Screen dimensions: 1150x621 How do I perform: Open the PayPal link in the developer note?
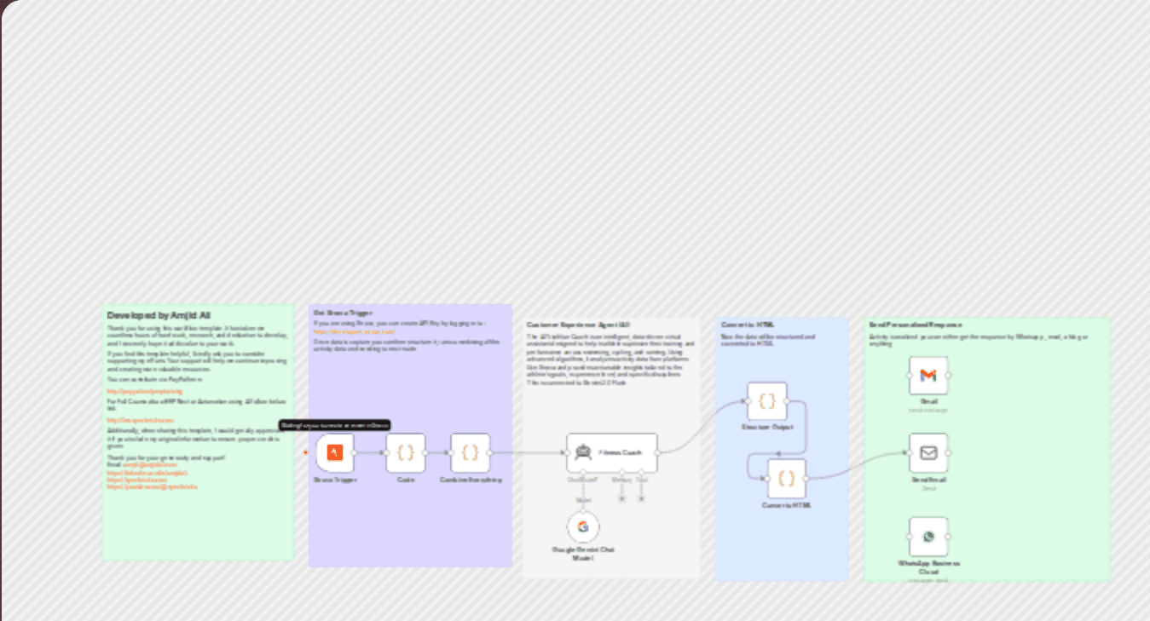coord(144,391)
